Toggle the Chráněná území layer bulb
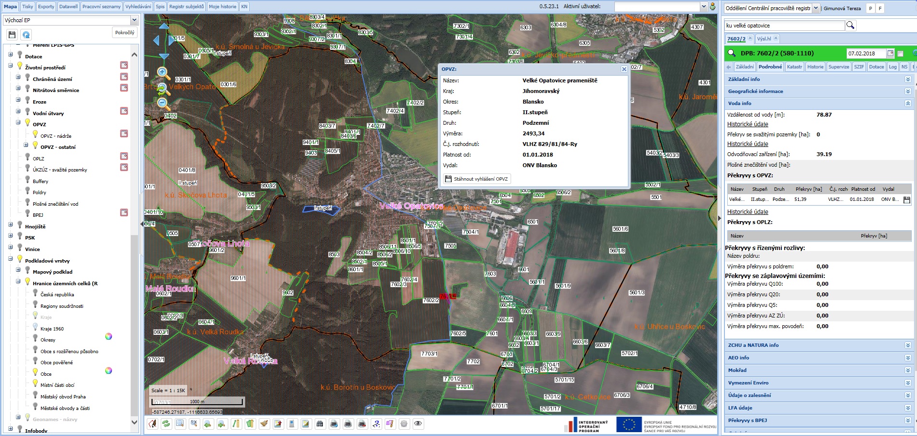 28,78
